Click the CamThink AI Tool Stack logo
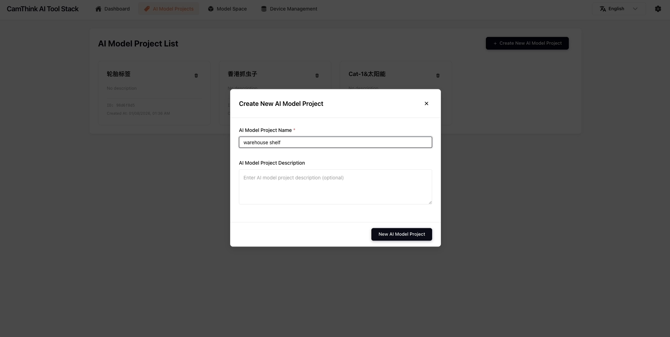The width and height of the screenshot is (670, 337). (43, 9)
